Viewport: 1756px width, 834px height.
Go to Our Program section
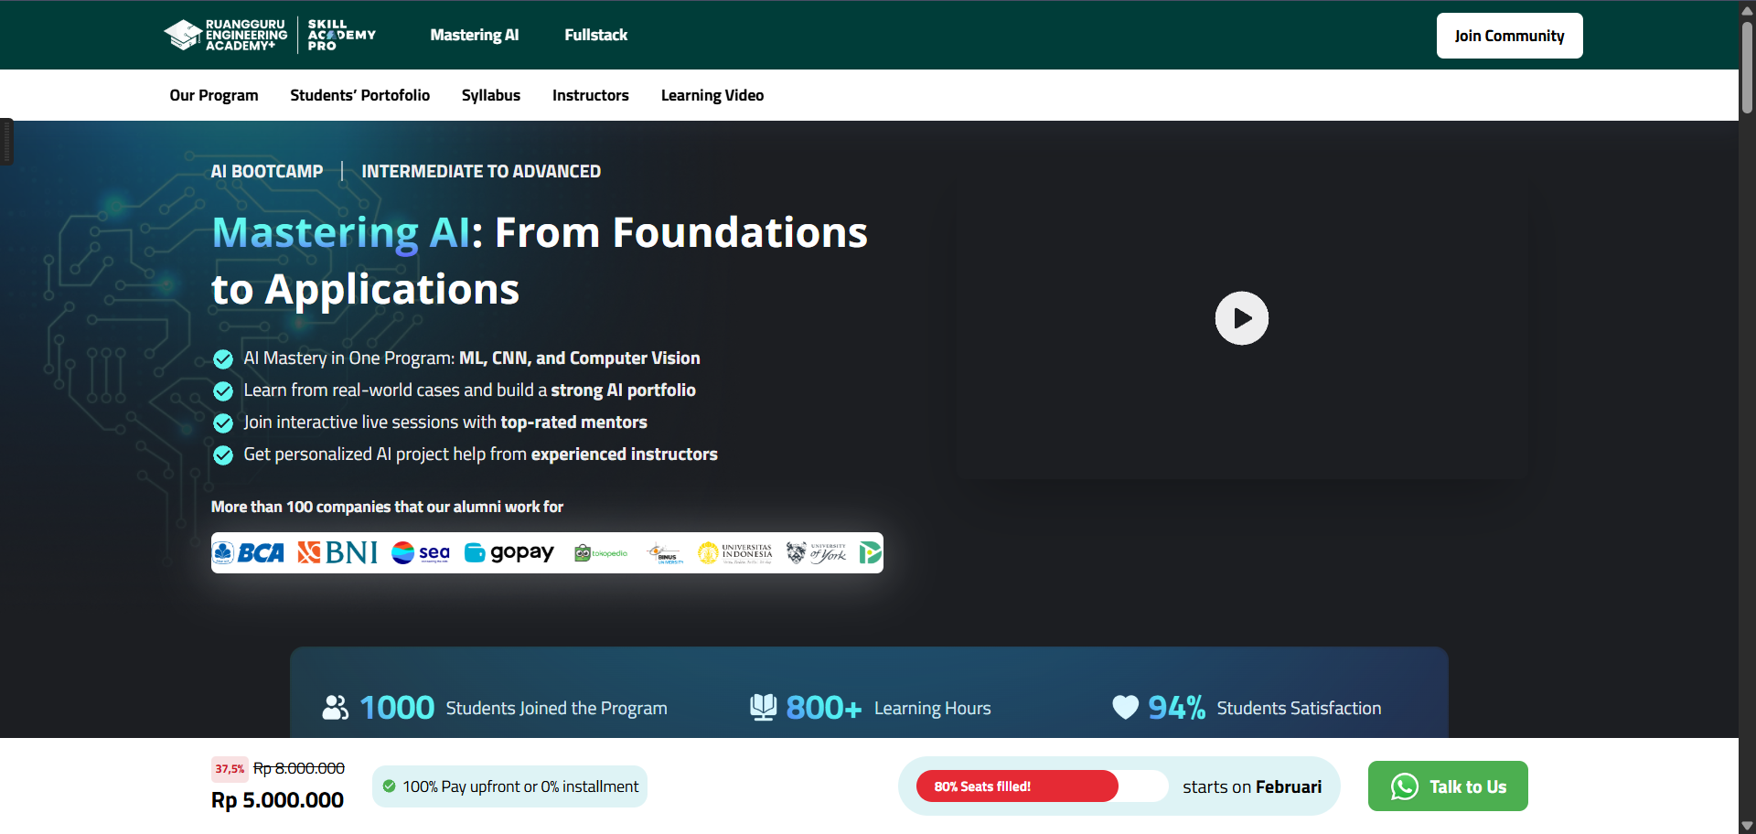coord(214,95)
